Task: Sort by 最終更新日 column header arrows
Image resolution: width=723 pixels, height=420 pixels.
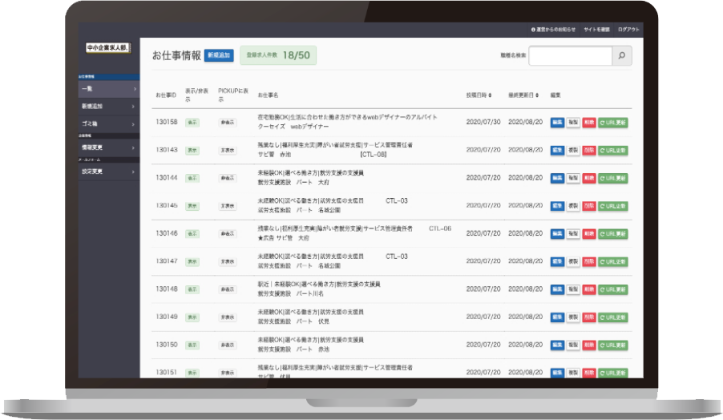Action: click(x=538, y=95)
